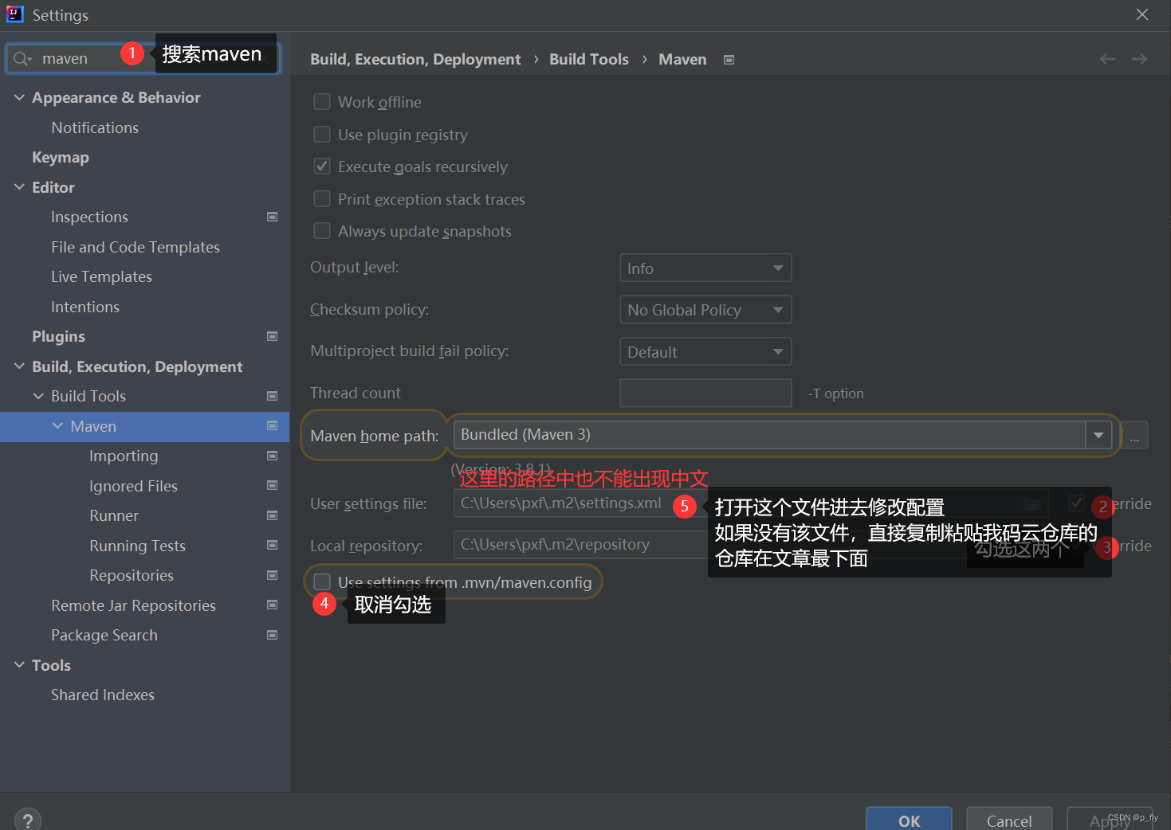Open the Checksum policy dropdown
Viewport: 1171px width, 830px height.
(705, 310)
